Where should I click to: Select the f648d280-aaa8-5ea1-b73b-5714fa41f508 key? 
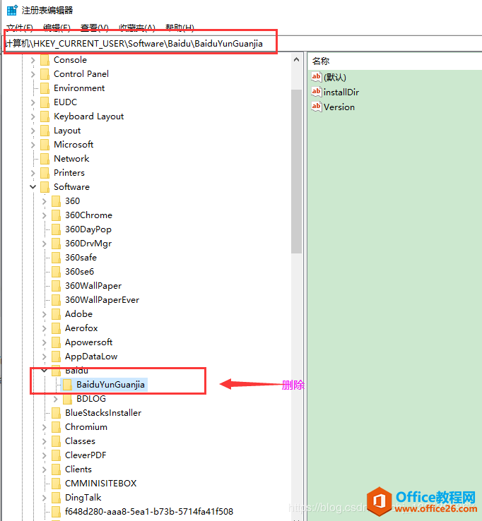149,512
